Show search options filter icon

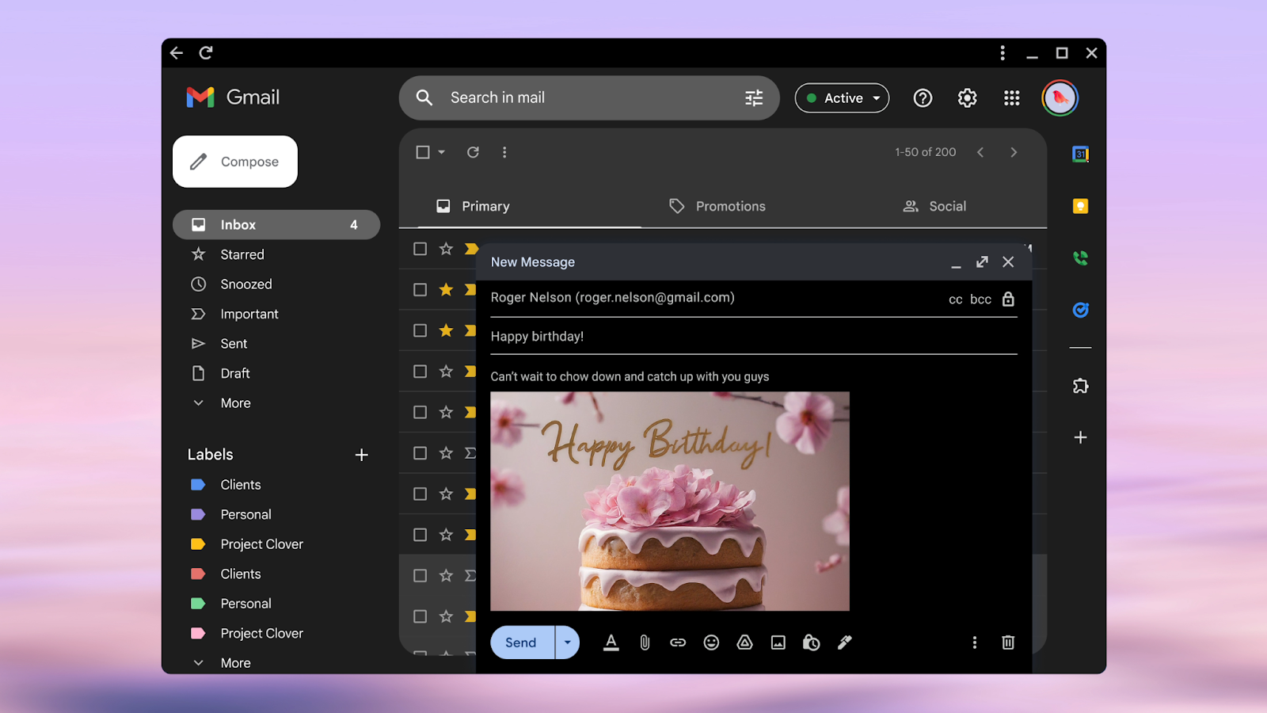754,97
